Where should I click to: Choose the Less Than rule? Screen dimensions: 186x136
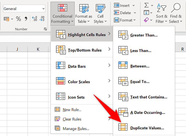[144, 51]
